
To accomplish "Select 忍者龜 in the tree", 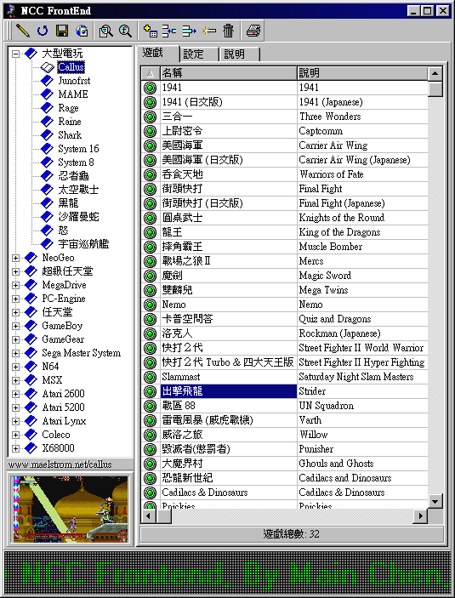I will pos(73,176).
